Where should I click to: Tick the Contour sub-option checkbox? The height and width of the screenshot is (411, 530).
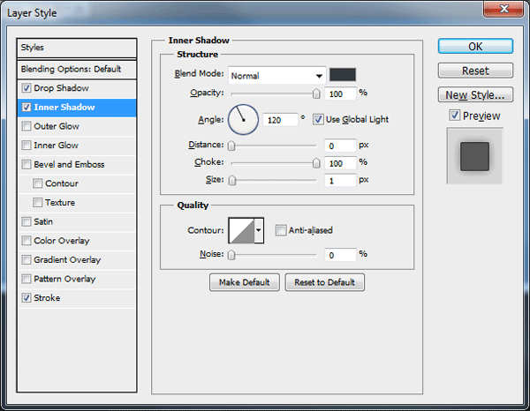click(37, 183)
